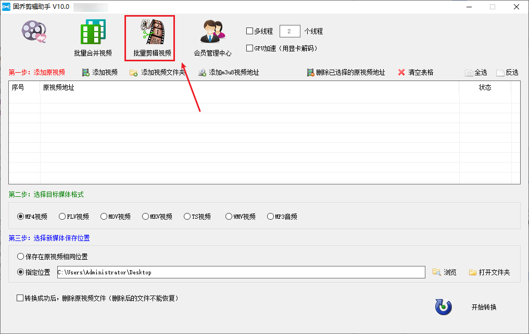Enable the 多线程 checkbox

click(250, 31)
